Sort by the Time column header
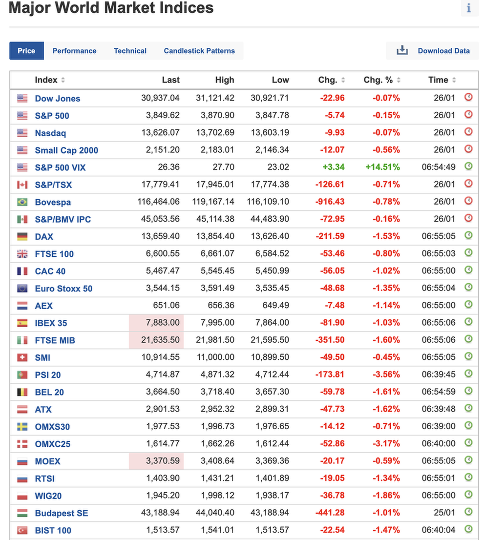 [454, 80]
